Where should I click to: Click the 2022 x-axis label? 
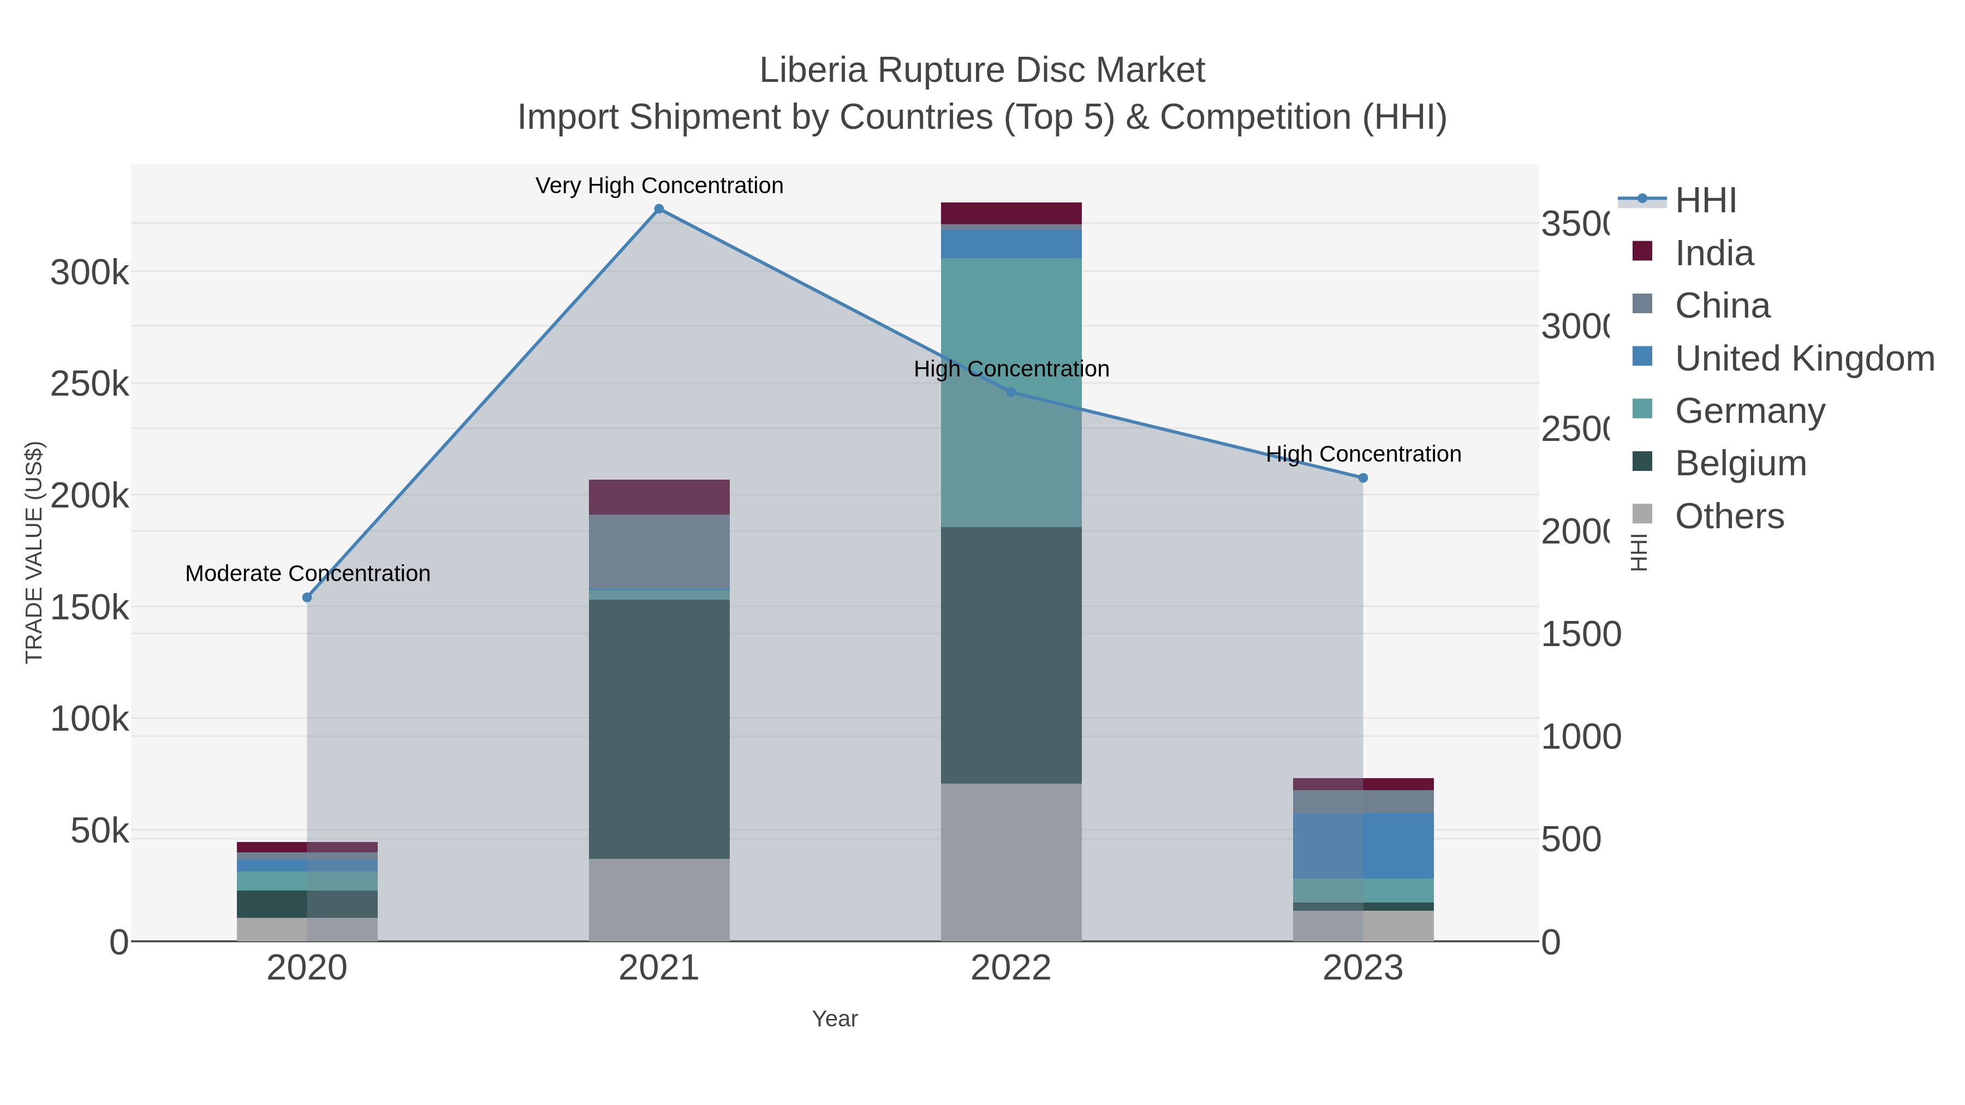[x=1011, y=969]
